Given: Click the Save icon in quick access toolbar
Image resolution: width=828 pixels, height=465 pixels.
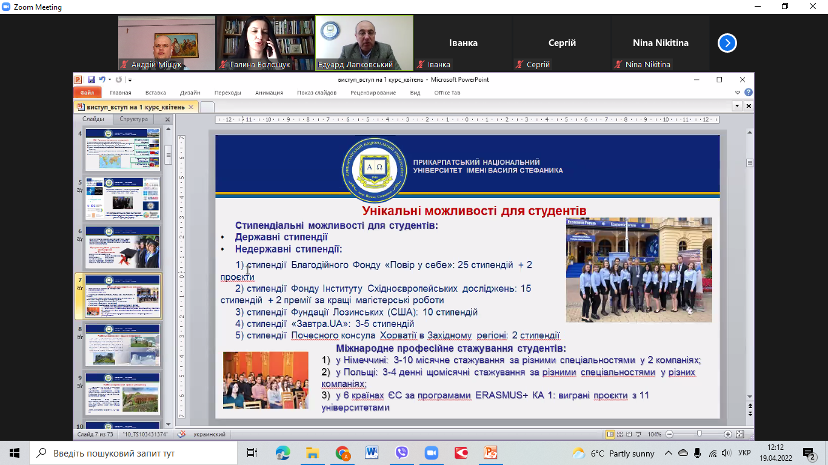Looking at the screenshot, I should pyautogui.click(x=91, y=79).
